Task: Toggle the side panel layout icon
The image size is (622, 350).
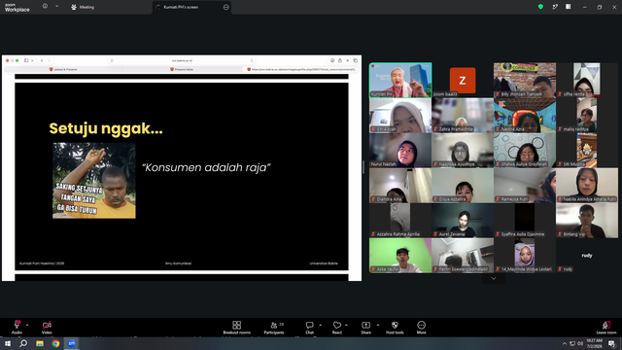Action: click(568, 7)
